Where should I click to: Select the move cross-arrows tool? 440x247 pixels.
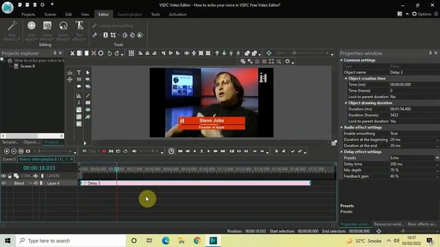tap(70, 80)
